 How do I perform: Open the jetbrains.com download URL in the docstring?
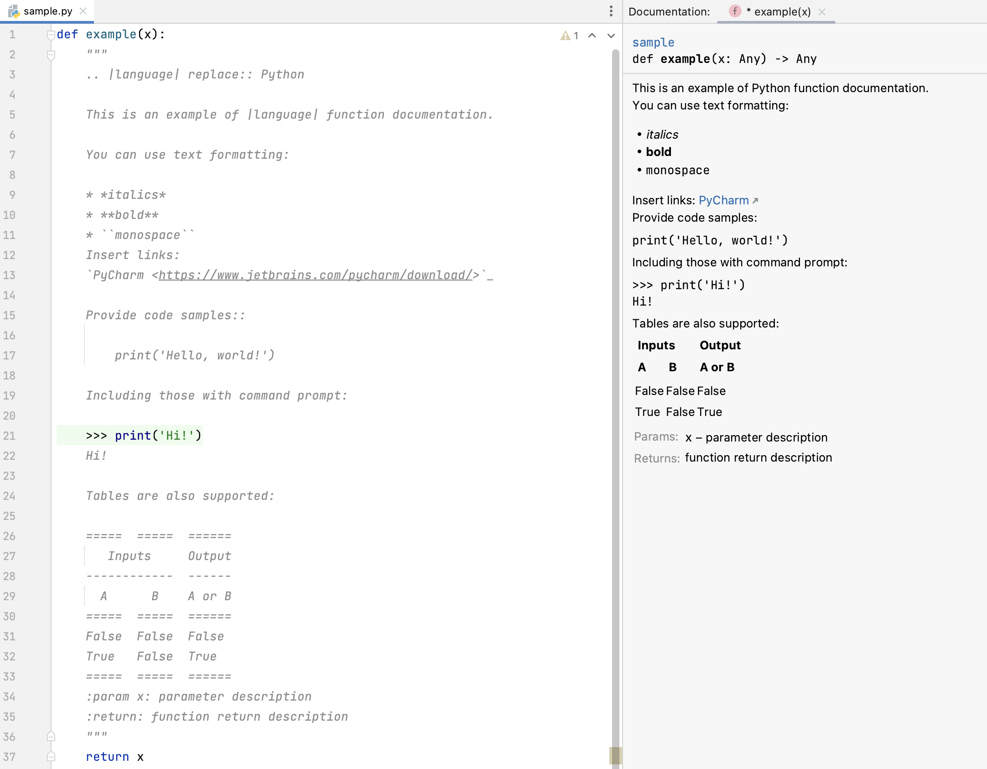316,275
